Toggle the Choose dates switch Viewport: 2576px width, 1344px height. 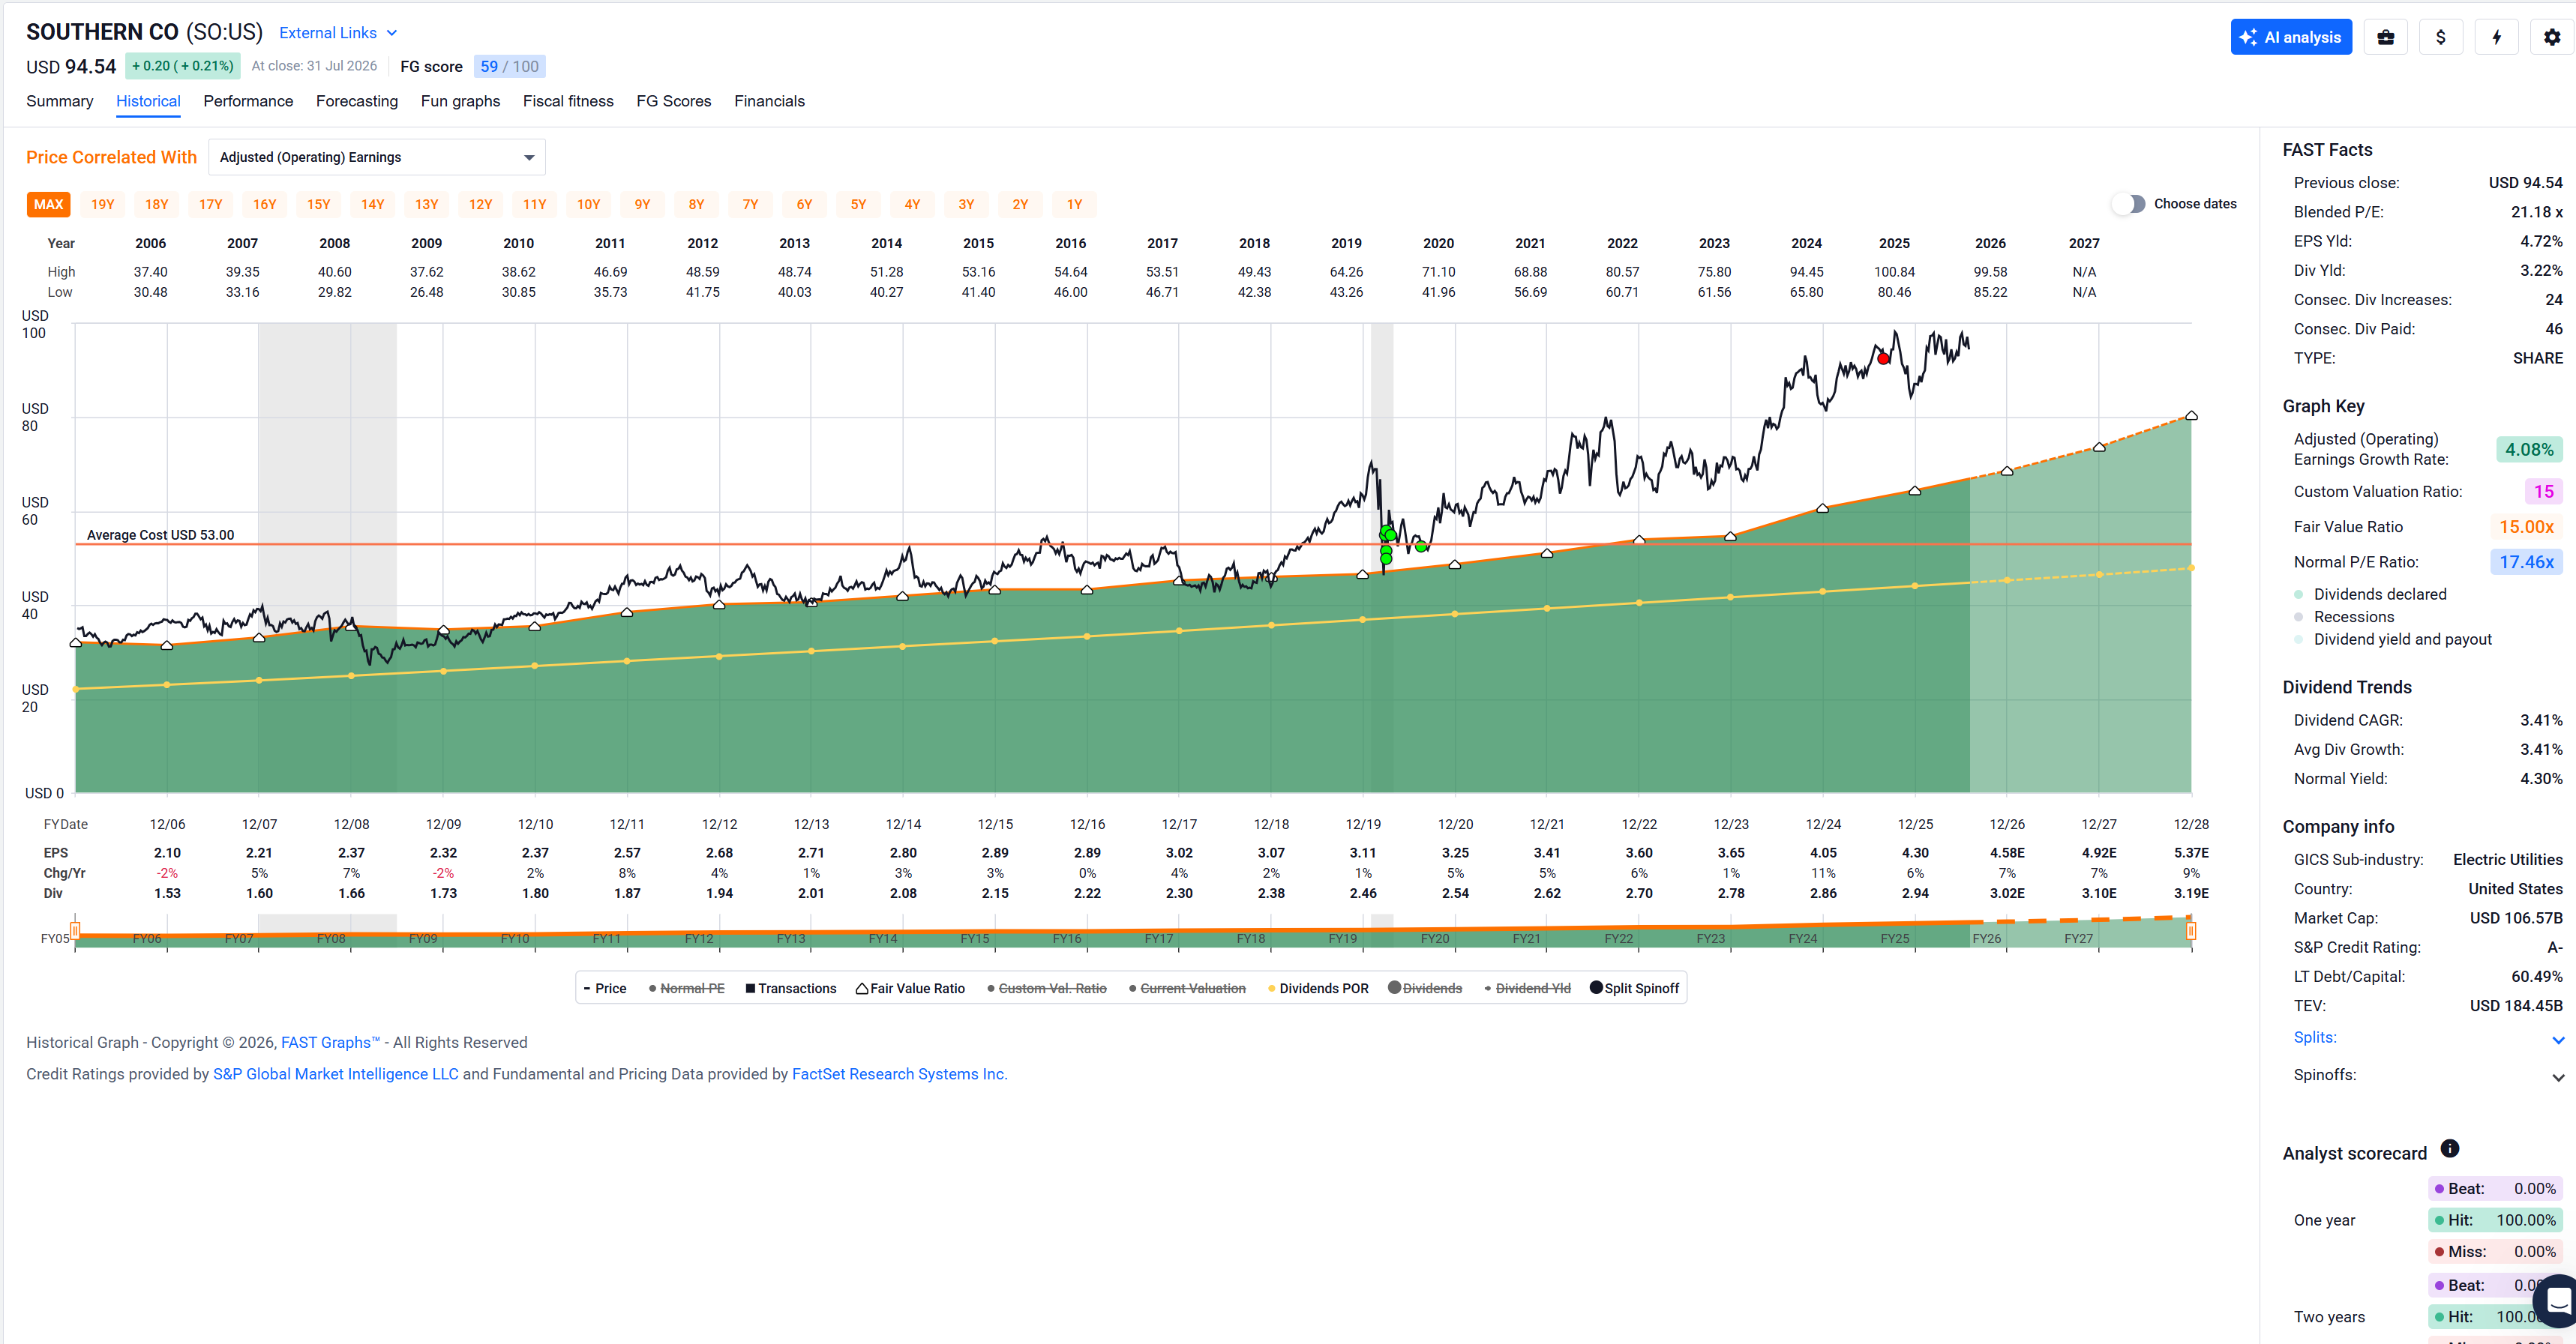pyautogui.click(x=2129, y=204)
